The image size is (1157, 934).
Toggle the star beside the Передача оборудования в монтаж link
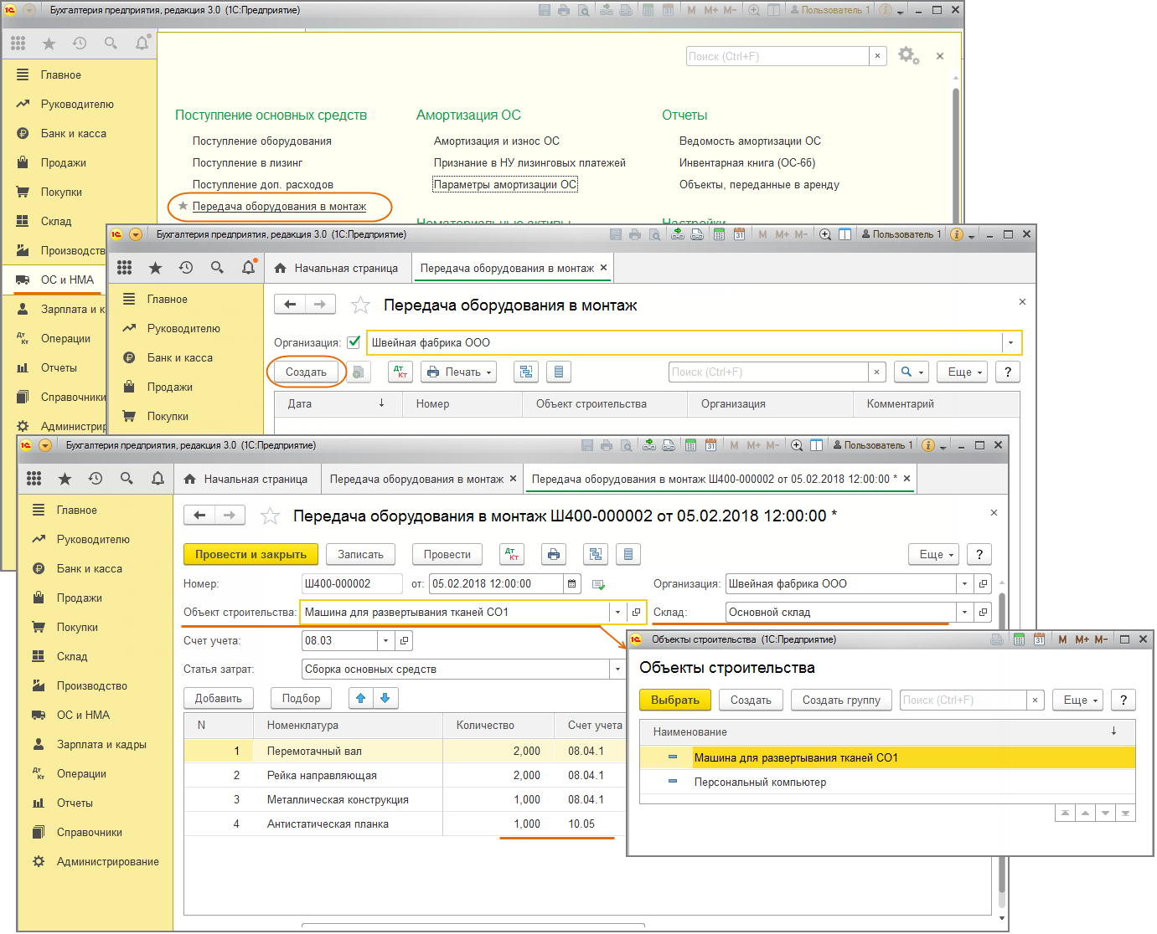(x=183, y=206)
